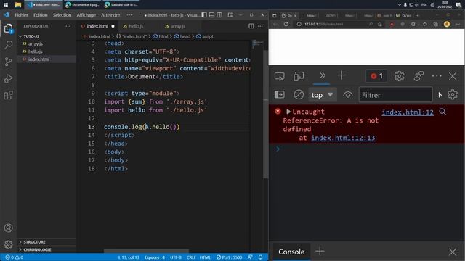Clear the console
The height and width of the screenshot is (261, 465).
click(299, 95)
